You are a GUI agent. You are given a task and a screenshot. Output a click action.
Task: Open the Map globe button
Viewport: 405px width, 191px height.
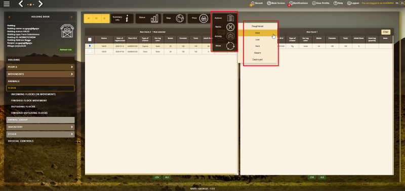(174, 19)
